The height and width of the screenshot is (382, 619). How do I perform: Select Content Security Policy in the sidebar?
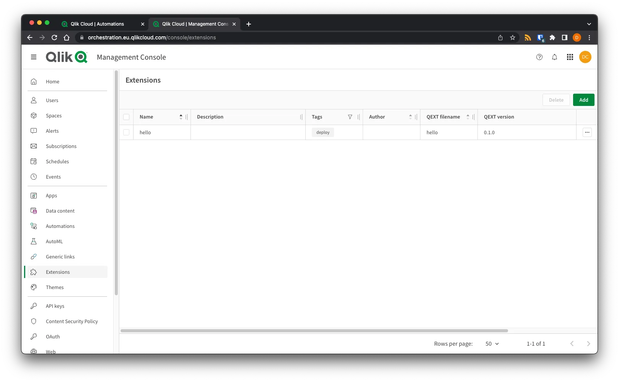(72, 321)
